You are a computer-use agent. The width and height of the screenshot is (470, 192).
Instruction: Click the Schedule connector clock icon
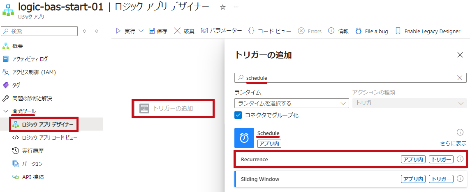[244, 138]
